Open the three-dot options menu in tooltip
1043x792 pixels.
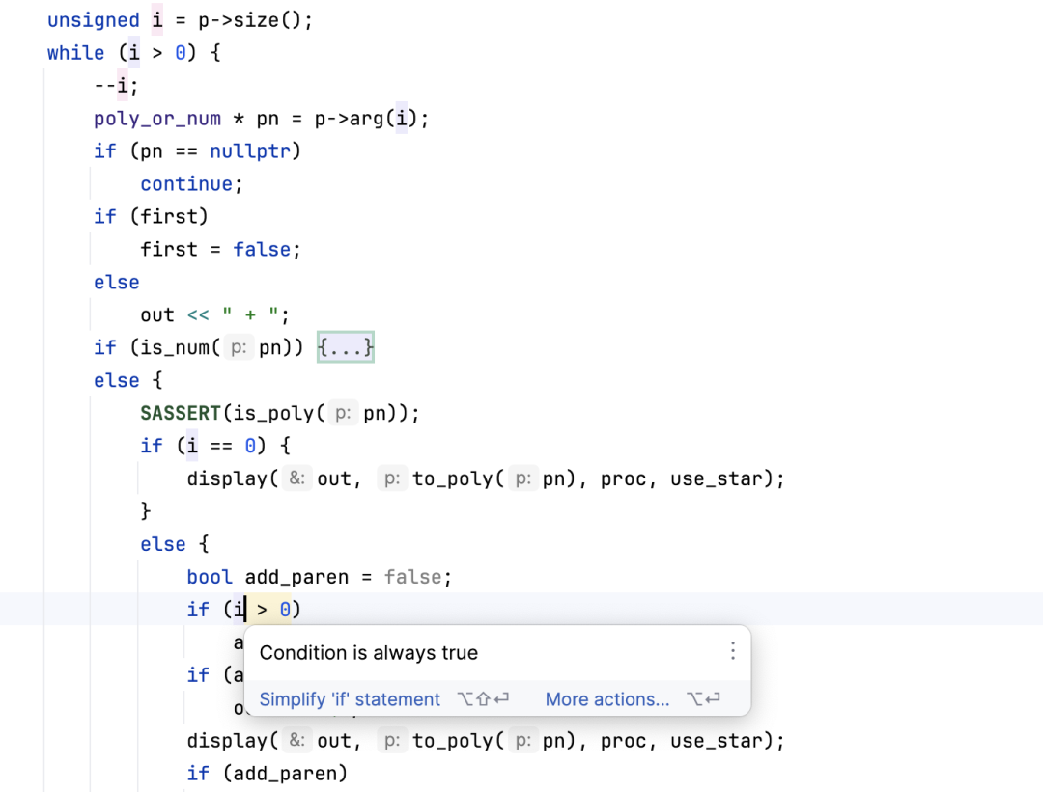pos(732,651)
